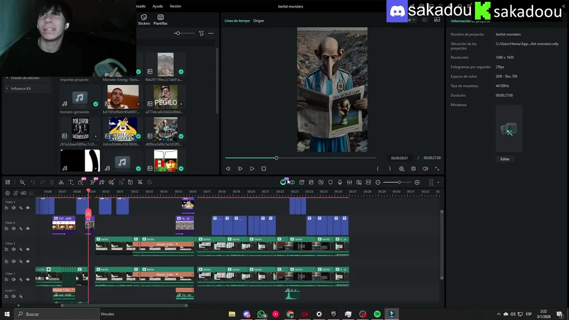This screenshot has height=320, width=569.
Task: Click the Redo arrow in timeline toolbar
Action: click(x=42, y=182)
